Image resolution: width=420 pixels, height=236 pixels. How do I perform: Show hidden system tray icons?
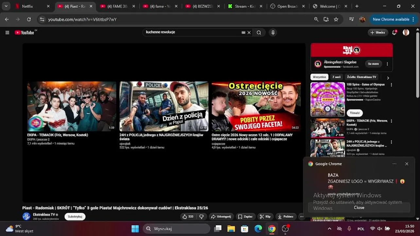tap(329, 228)
